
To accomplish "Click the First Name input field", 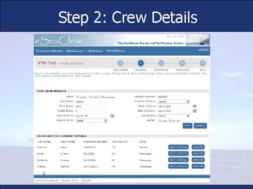I will tap(91, 106).
